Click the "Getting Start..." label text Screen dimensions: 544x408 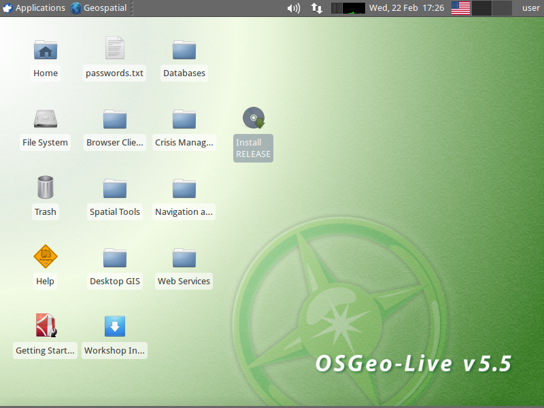click(x=45, y=351)
